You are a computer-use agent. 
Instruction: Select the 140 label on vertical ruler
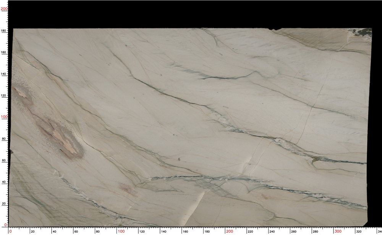pos(4,74)
